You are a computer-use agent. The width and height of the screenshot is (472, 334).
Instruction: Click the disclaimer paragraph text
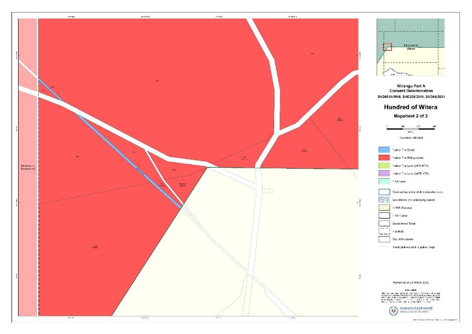411,297
